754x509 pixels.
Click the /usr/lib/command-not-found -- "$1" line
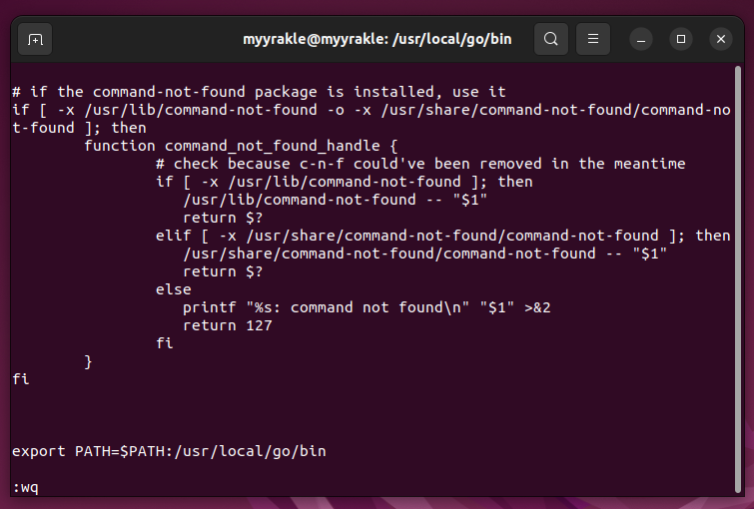(x=336, y=200)
